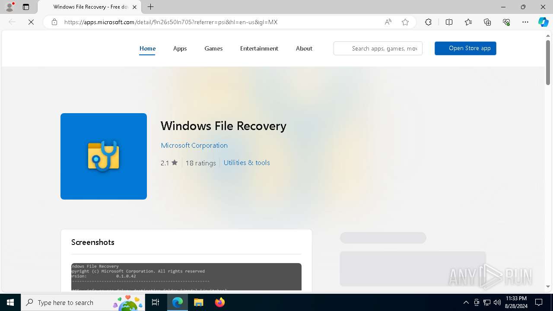This screenshot has height=311, width=553.
Task: Open the About page
Action: click(x=304, y=48)
